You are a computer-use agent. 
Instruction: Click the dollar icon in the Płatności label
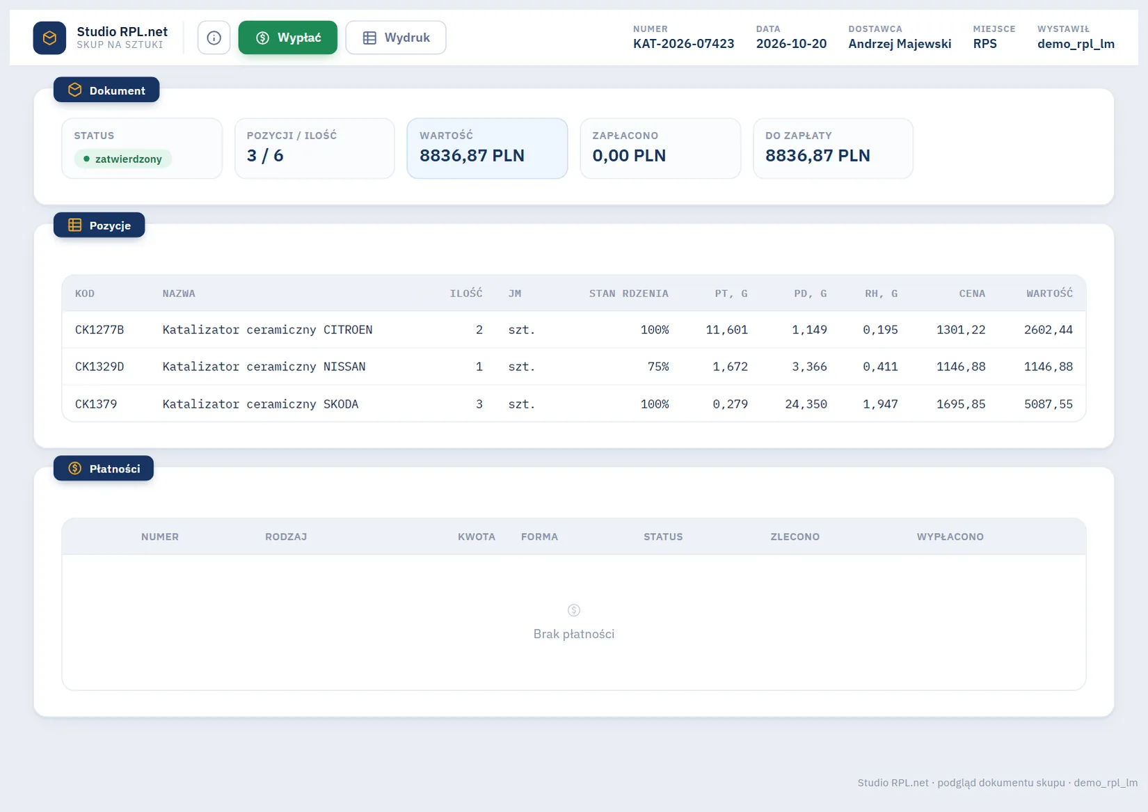click(75, 468)
